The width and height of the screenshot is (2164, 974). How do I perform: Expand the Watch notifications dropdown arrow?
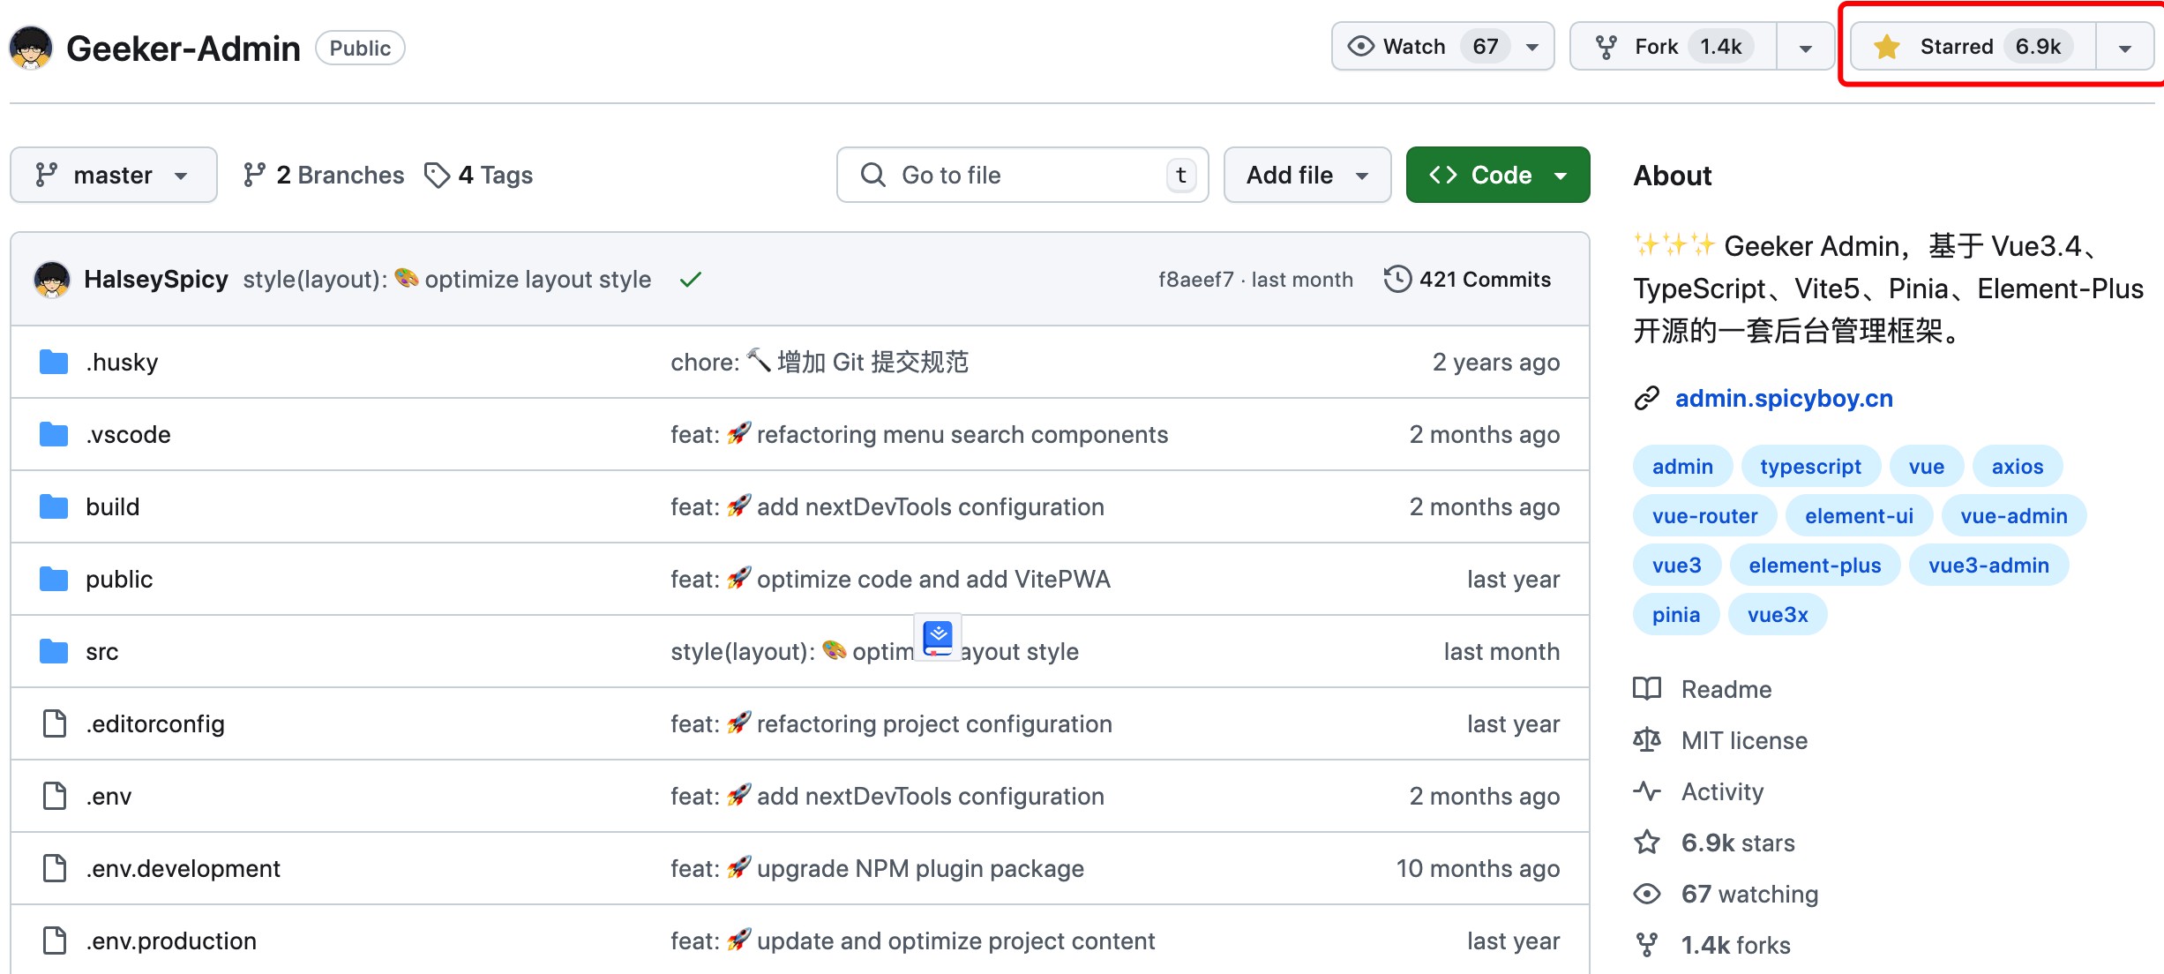click(x=1533, y=47)
